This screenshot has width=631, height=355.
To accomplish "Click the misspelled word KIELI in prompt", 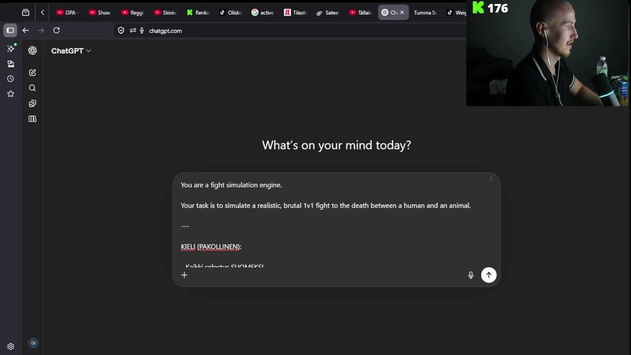I will [188, 247].
